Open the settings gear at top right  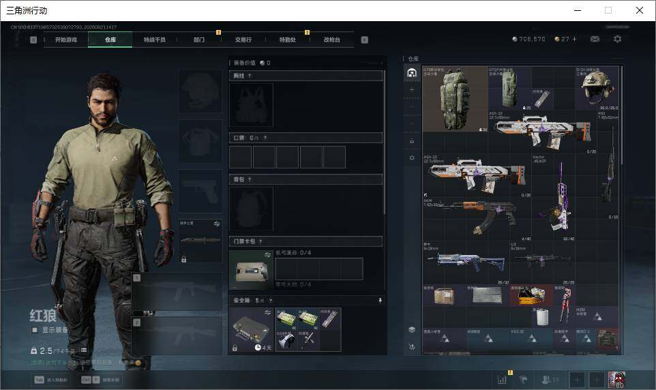pos(618,39)
